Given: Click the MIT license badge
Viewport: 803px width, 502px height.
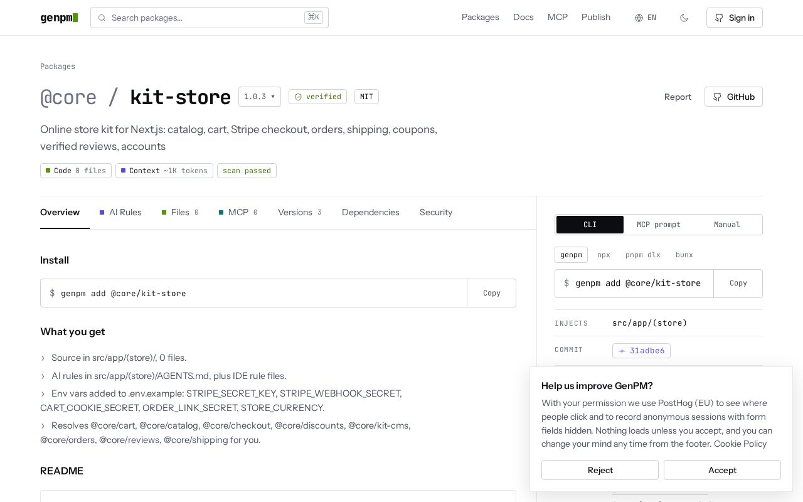Looking at the screenshot, I should 366,97.
